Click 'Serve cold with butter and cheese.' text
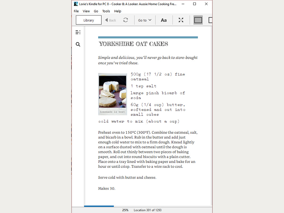Viewport: 284px width, 213px height. pyautogui.click(x=127, y=177)
